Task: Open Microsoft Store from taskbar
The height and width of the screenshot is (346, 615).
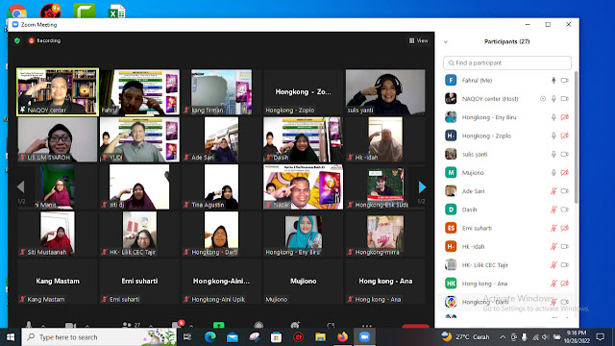Action: pyautogui.click(x=276, y=337)
